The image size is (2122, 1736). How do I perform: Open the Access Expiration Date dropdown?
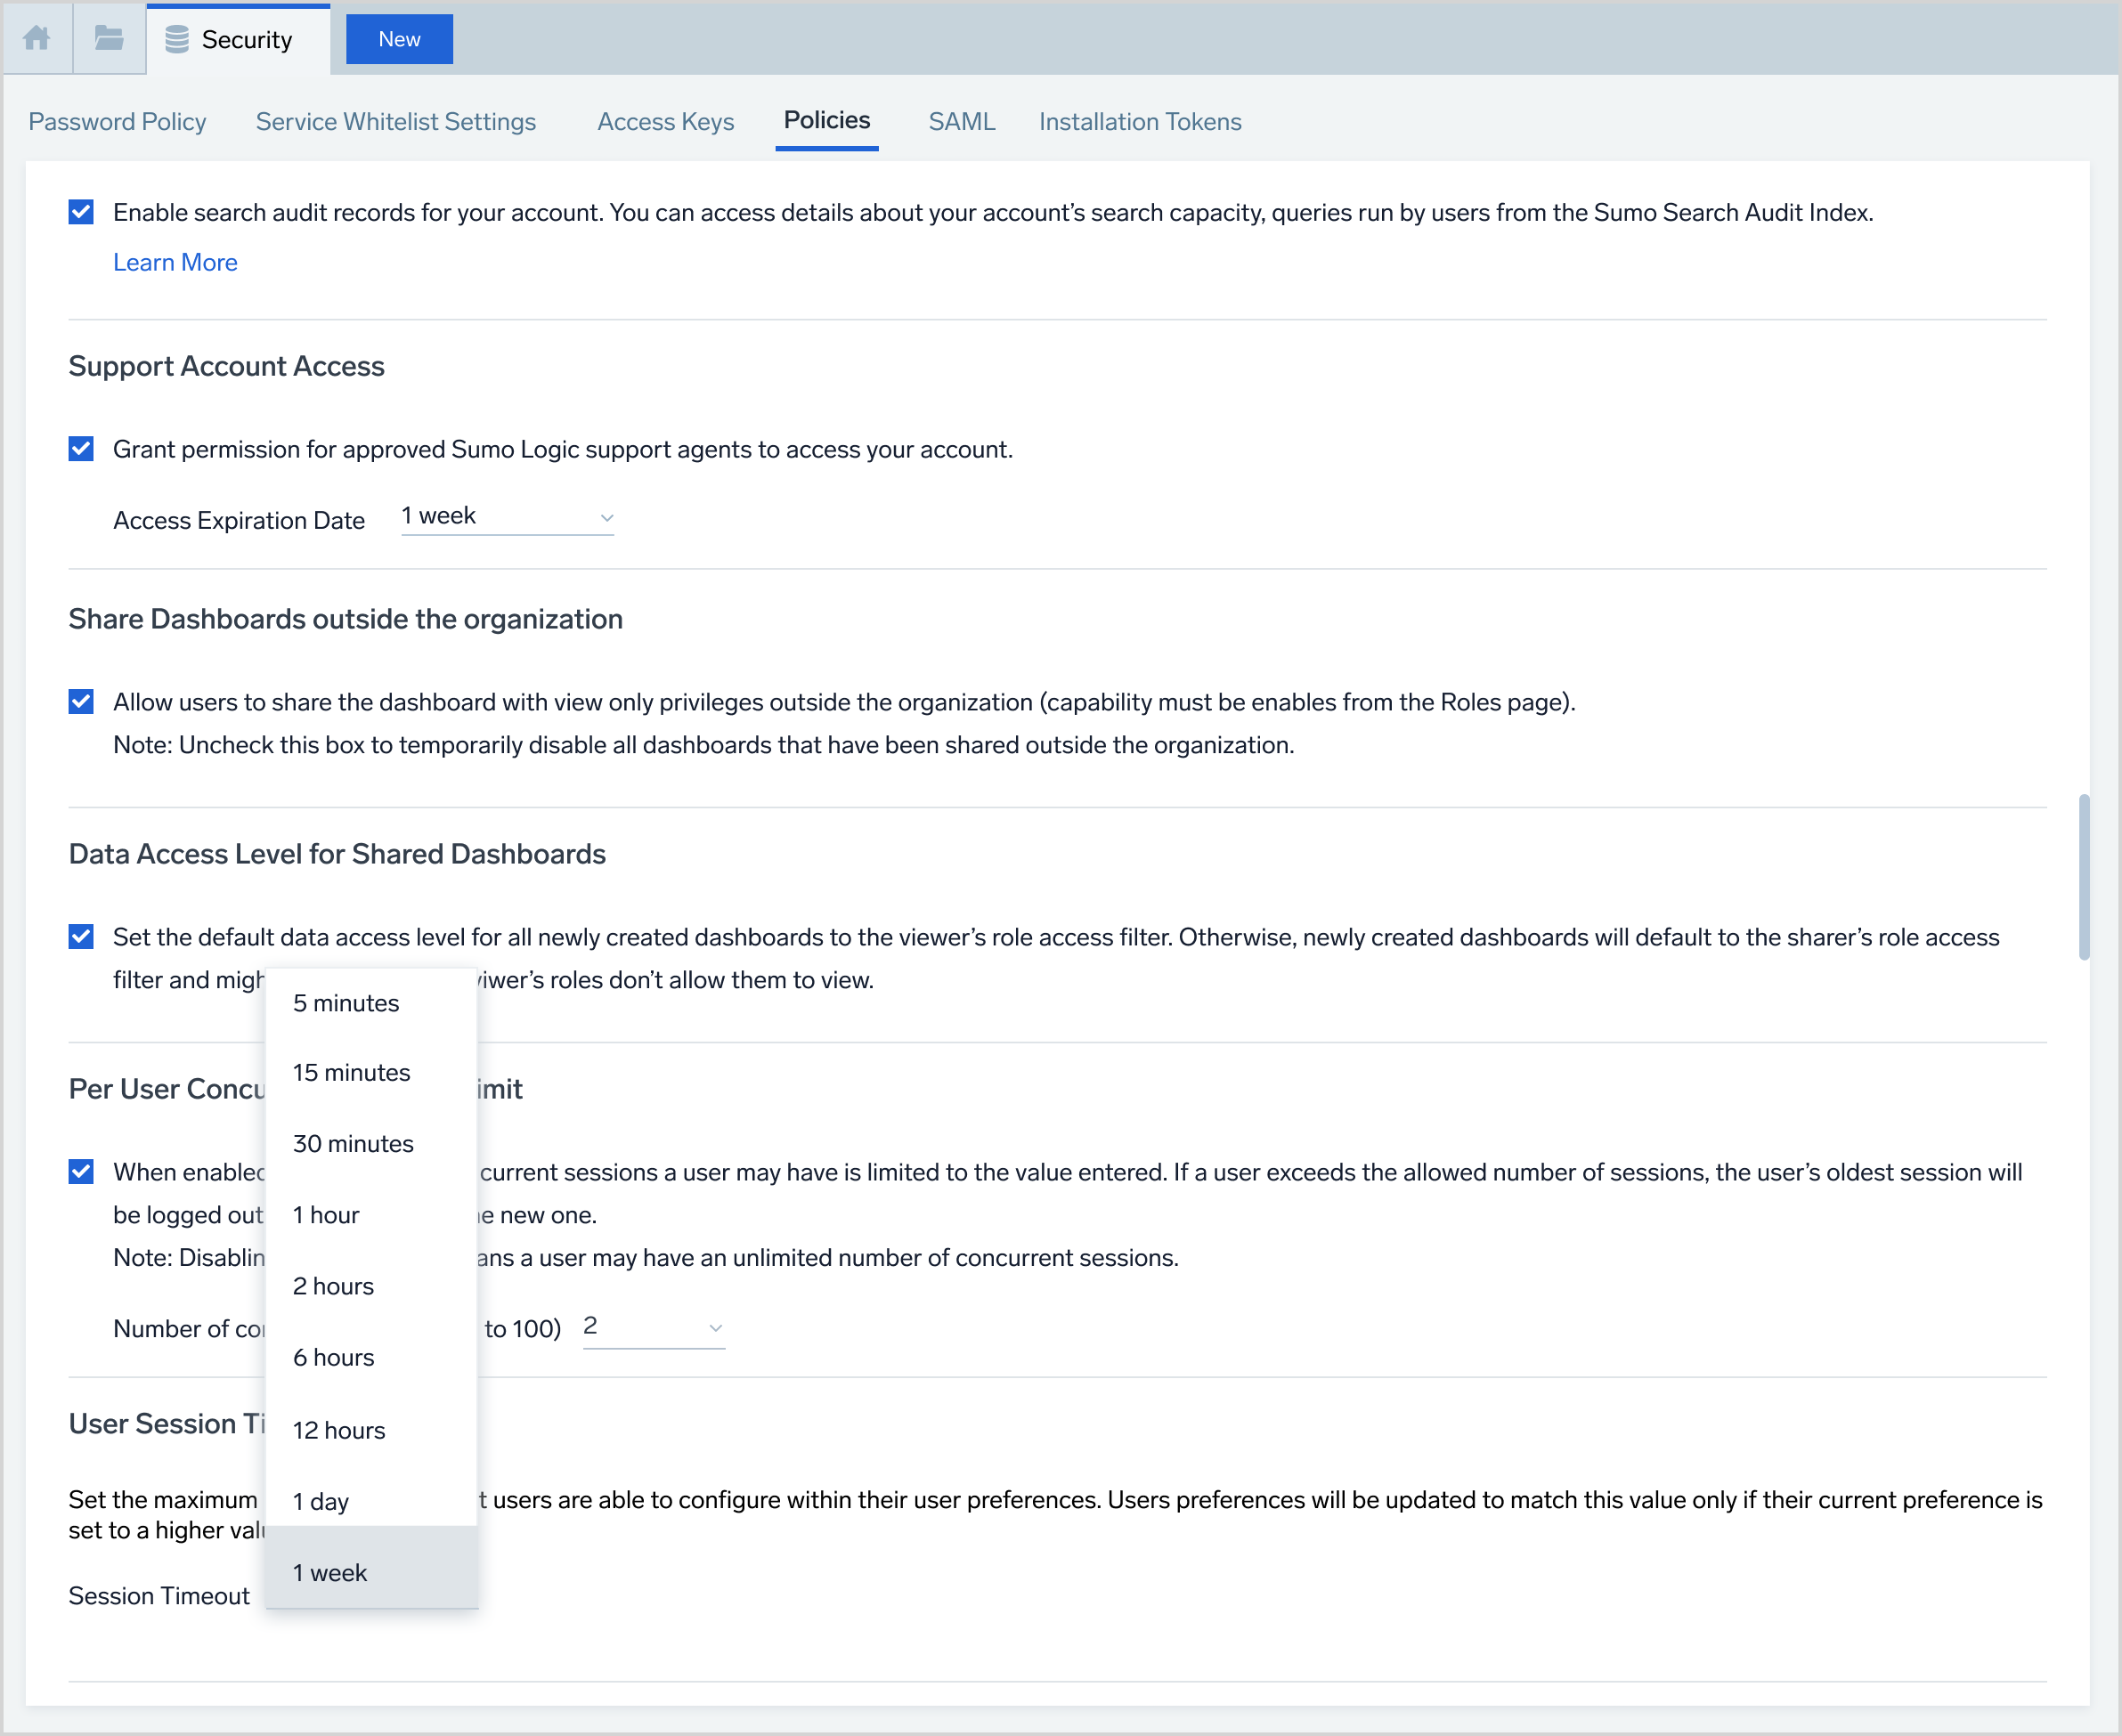click(x=507, y=516)
